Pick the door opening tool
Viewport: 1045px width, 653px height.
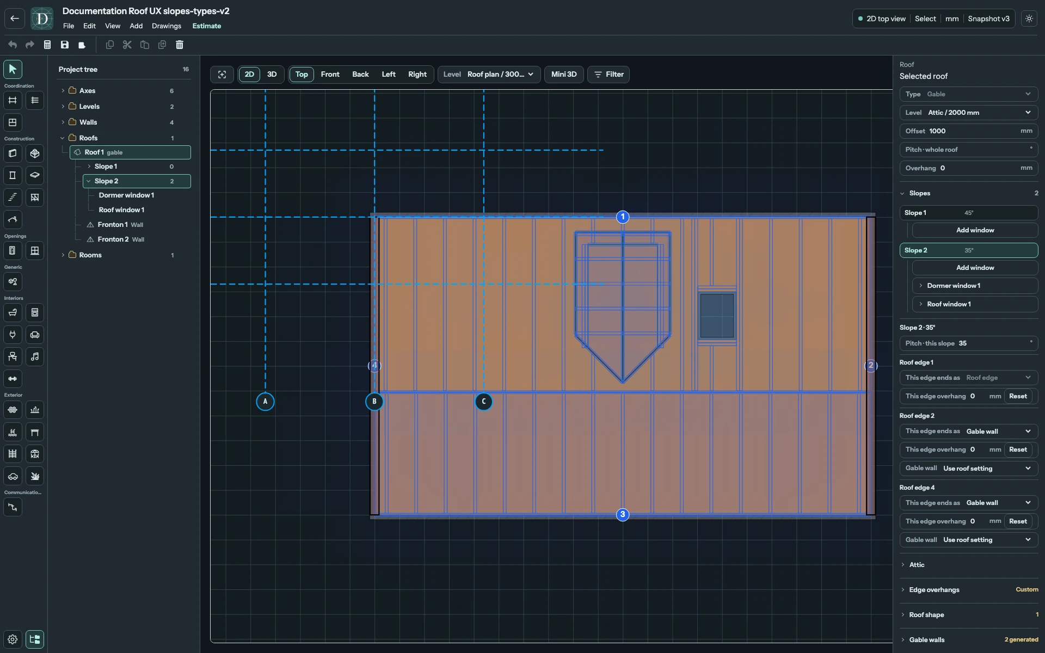tap(13, 250)
